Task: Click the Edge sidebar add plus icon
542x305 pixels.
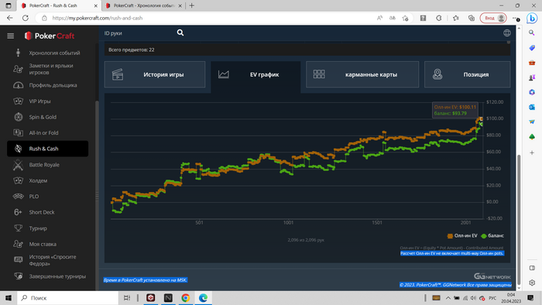Action: tap(532, 152)
